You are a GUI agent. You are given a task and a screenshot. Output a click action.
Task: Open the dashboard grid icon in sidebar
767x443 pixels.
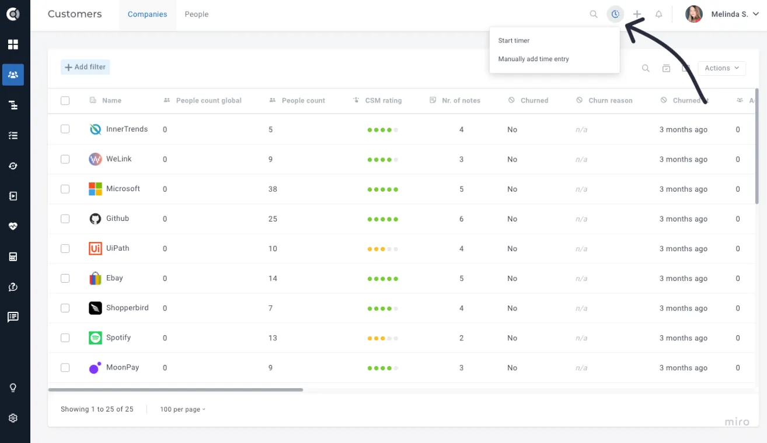pos(13,44)
